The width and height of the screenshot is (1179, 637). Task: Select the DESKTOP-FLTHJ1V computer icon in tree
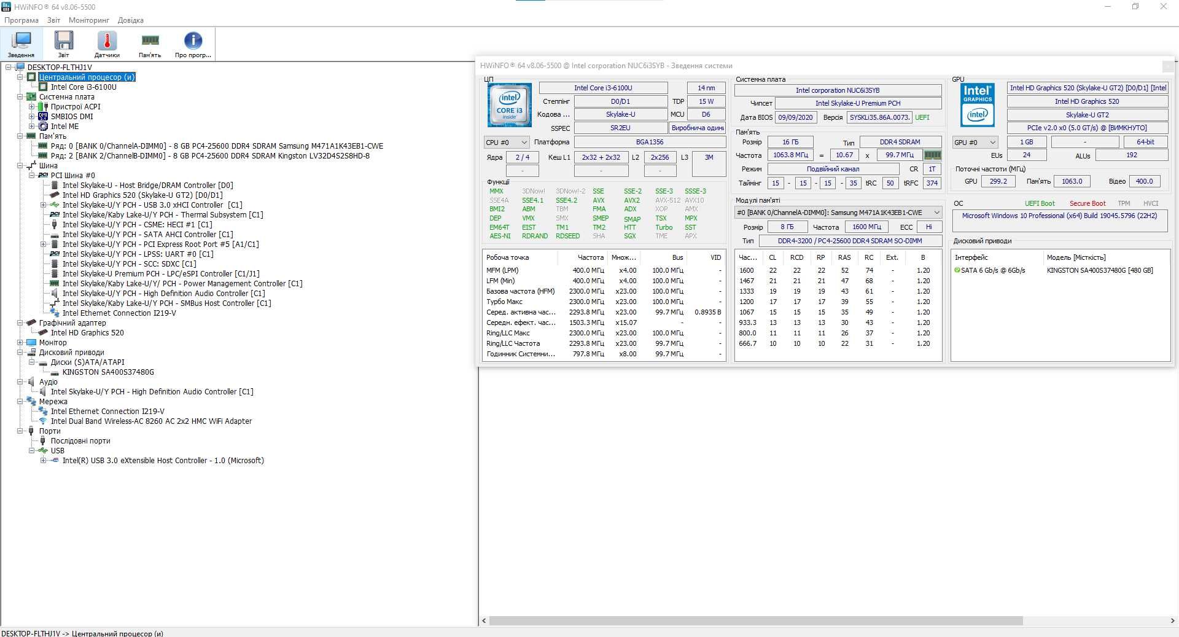click(x=20, y=67)
